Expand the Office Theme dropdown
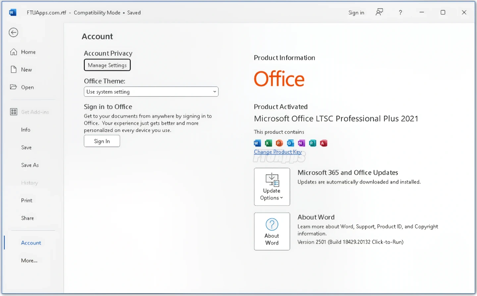The width and height of the screenshot is (477, 296). pos(151,92)
